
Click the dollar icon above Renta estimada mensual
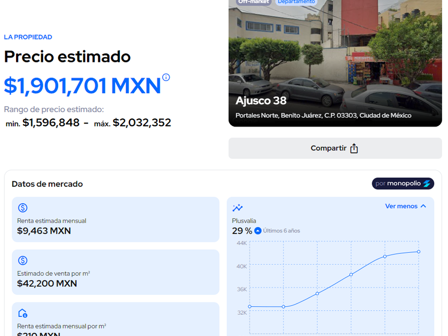pos(22,207)
